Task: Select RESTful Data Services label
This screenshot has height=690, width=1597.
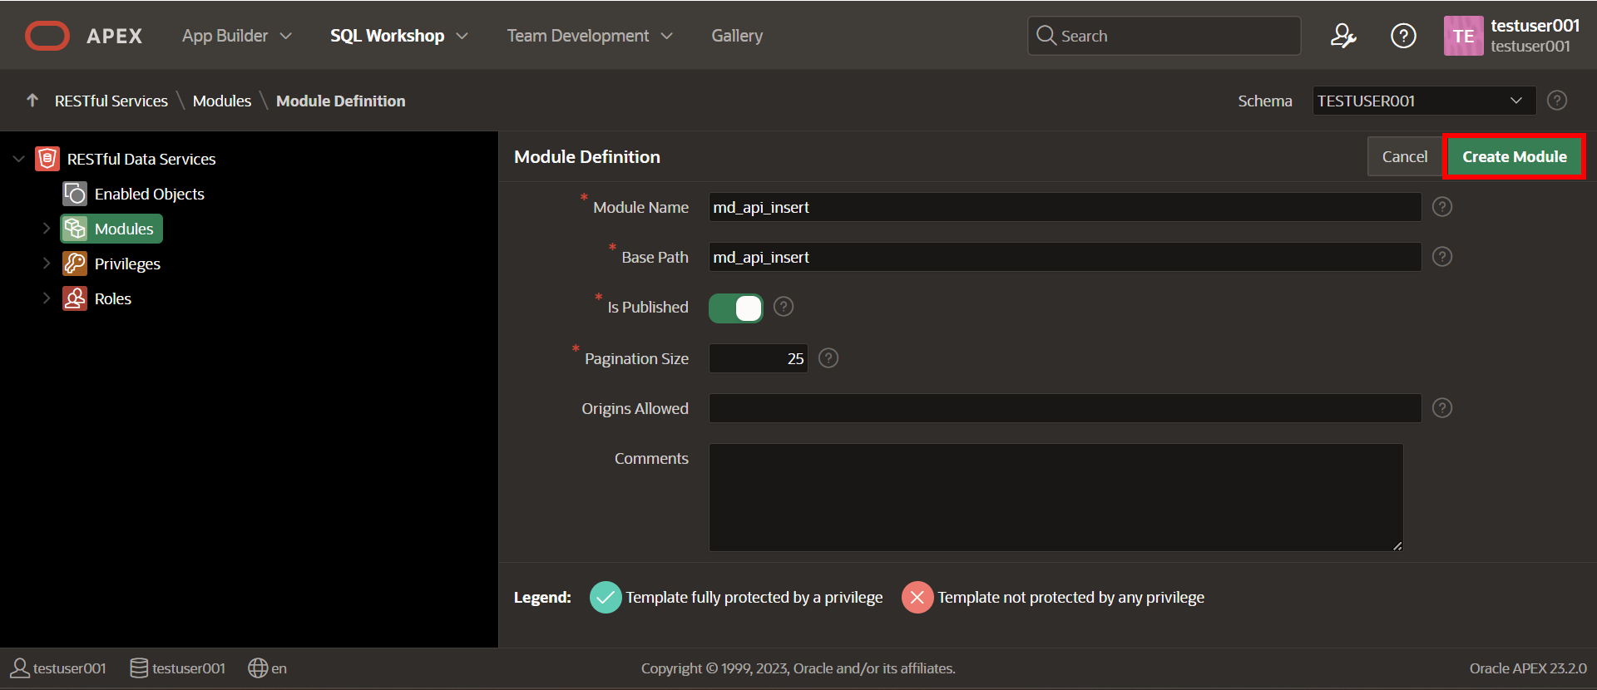Action: pos(141,159)
